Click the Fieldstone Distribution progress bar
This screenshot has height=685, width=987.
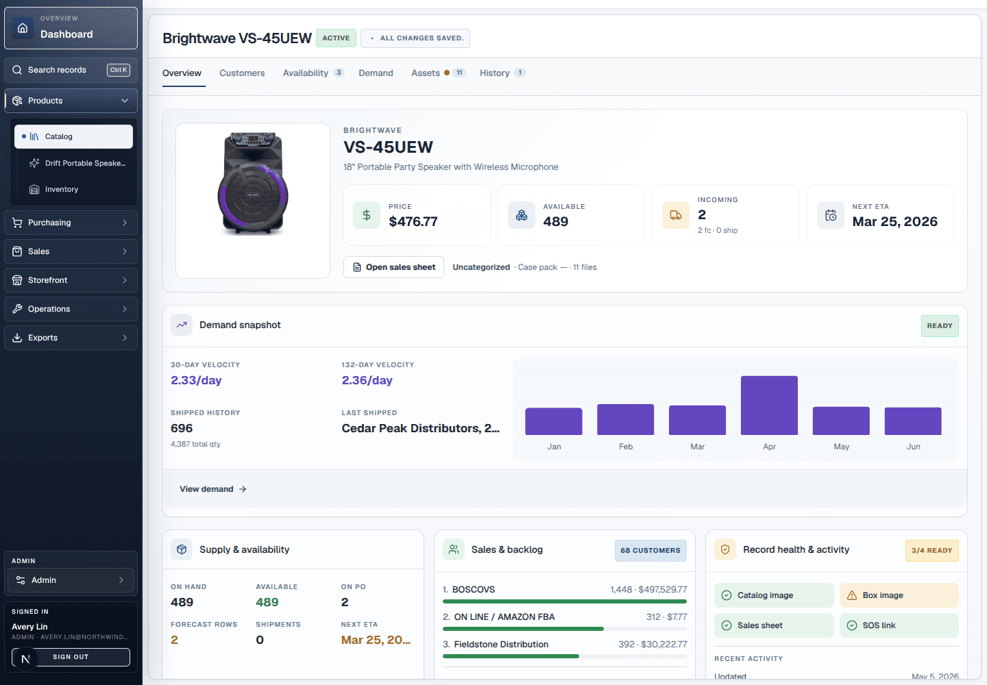565,656
